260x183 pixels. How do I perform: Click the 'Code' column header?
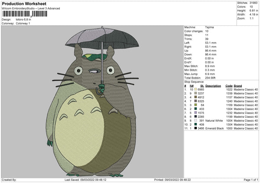(x=229, y=86)
